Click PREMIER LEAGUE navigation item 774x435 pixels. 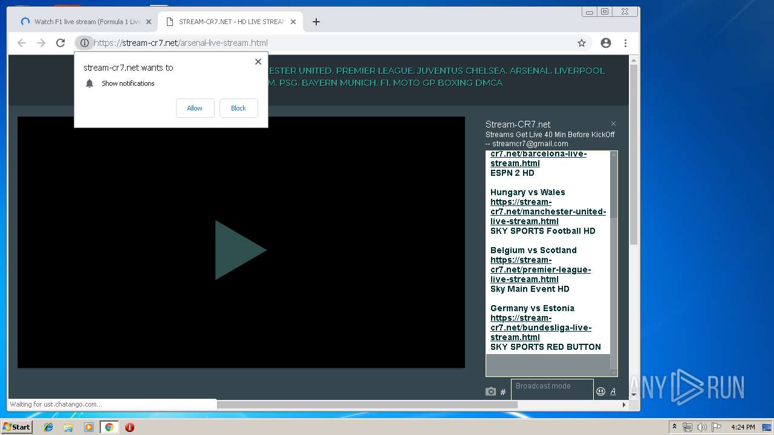point(374,71)
